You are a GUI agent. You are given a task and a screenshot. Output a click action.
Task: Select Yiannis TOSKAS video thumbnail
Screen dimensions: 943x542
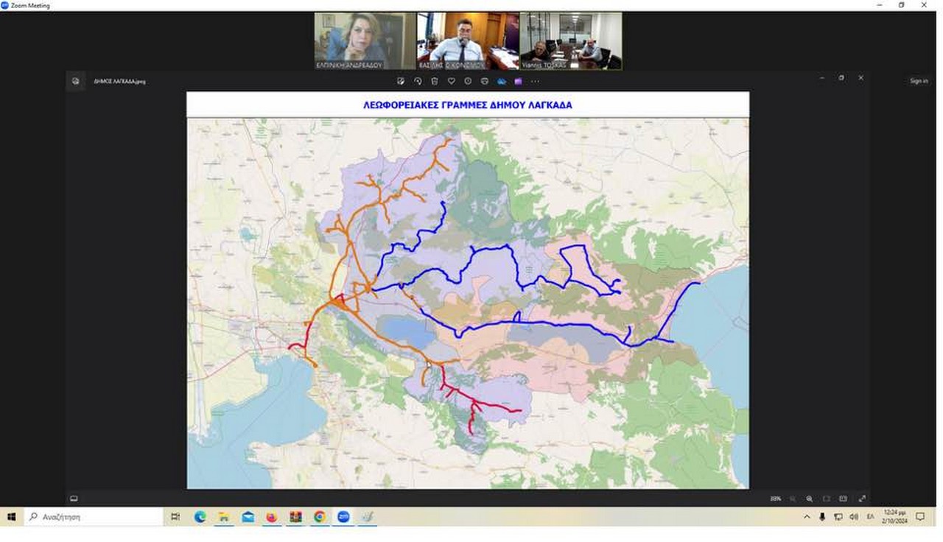click(571, 41)
